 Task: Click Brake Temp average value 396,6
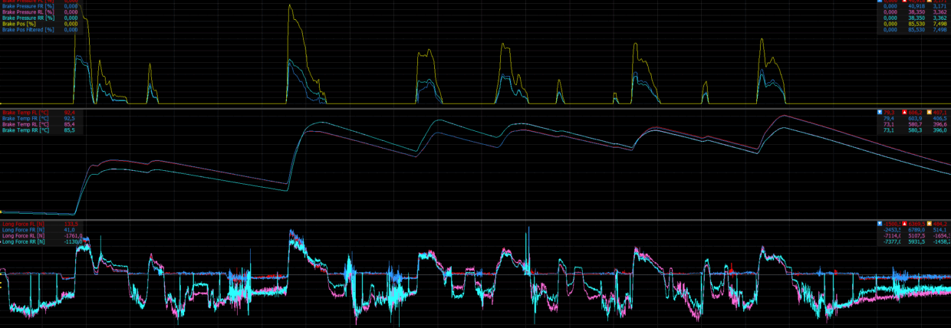tap(939, 125)
